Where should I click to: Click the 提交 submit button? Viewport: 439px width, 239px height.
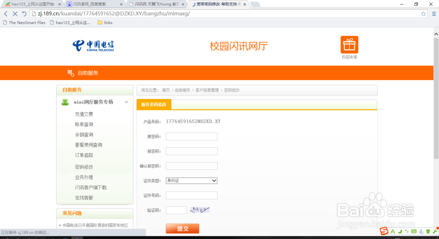(x=183, y=228)
